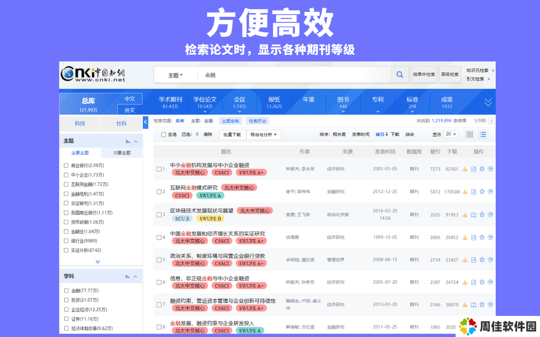The image size is (540, 337).
Task: Download the first result's paper
Action: click(x=465, y=169)
